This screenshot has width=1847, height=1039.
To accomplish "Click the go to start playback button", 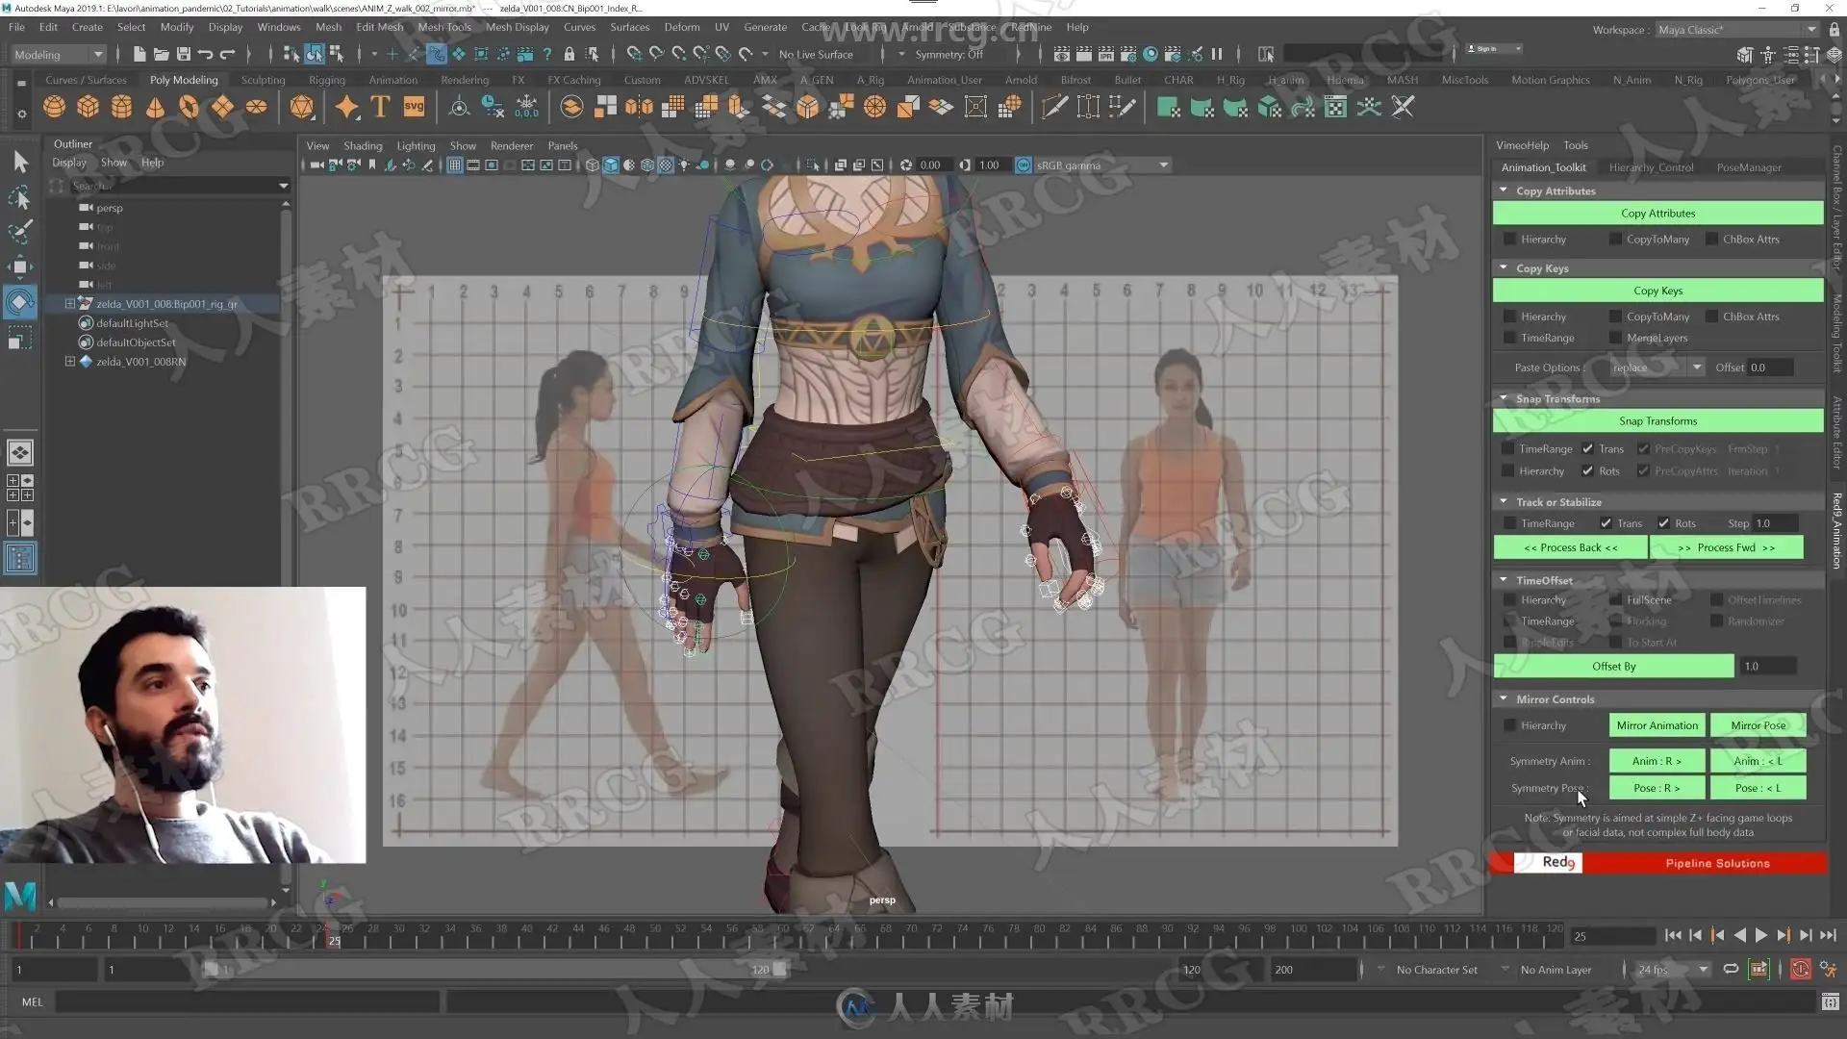I will point(1673,935).
